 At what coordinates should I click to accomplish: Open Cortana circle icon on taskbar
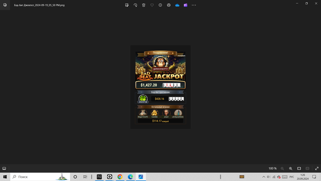tap(75, 177)
